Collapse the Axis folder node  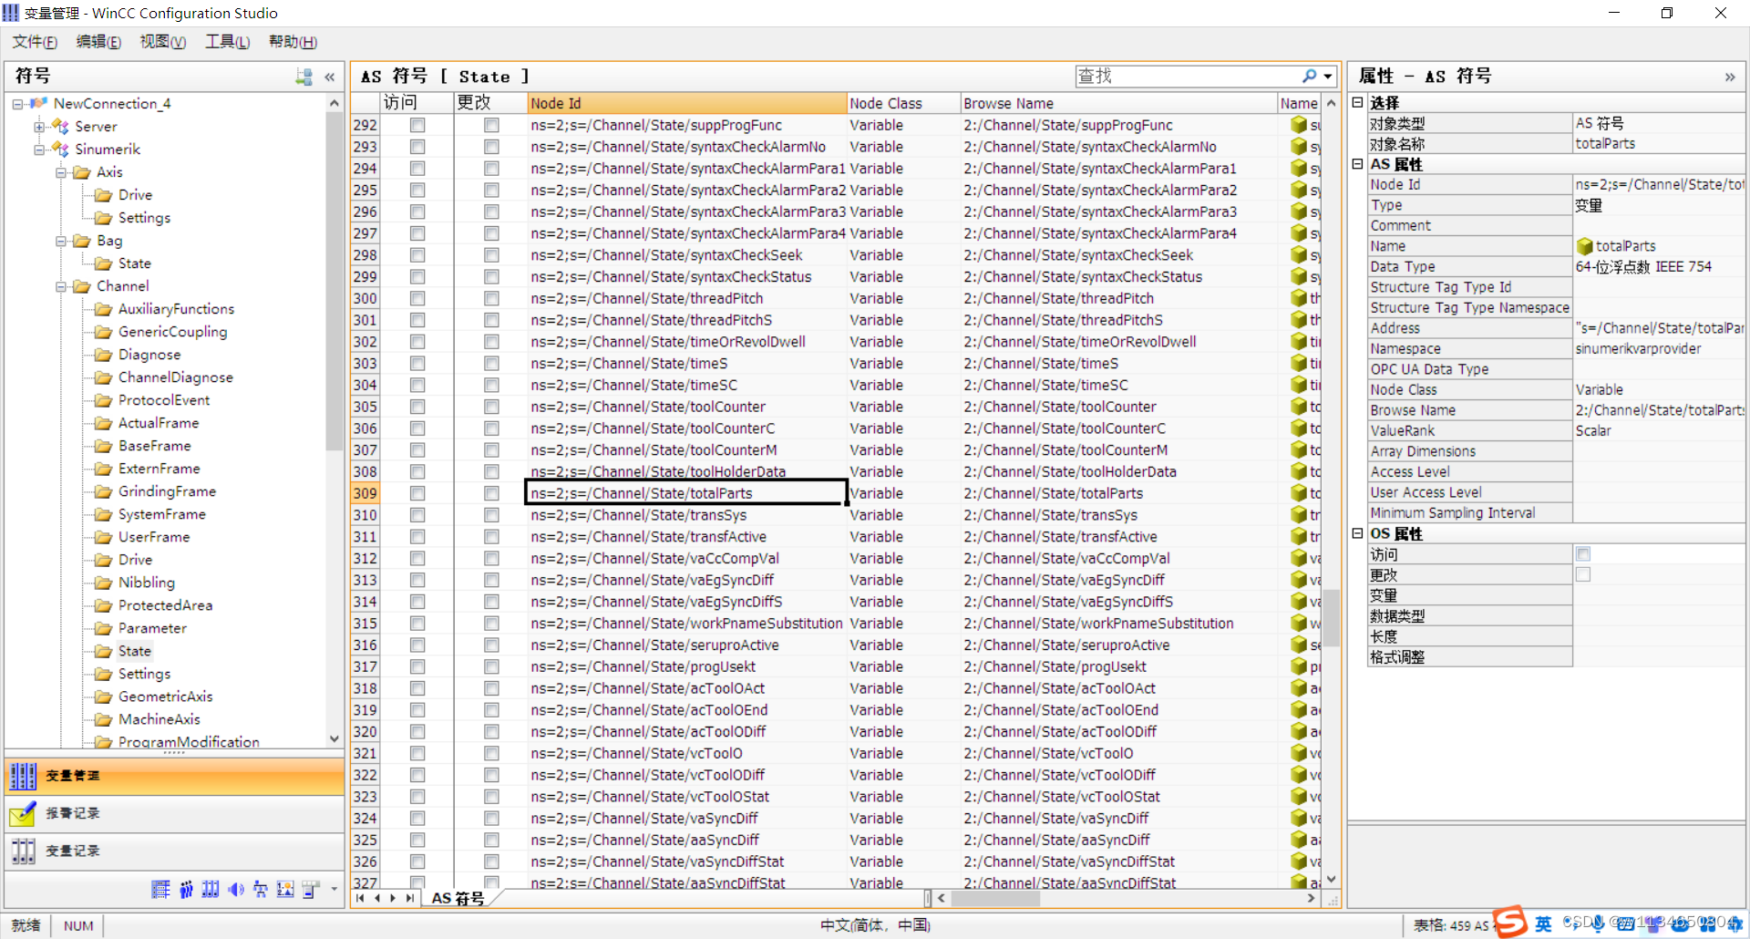(61, 172)
